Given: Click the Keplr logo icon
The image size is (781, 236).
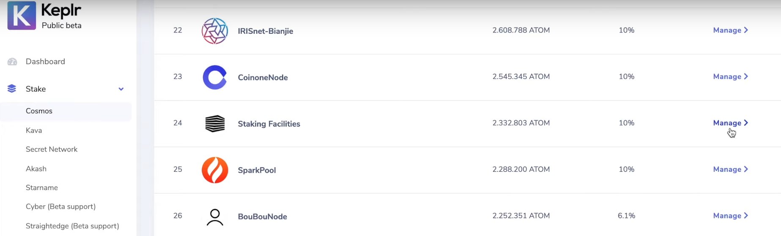Looking at the screenshot, I should (x=22, y=16).
